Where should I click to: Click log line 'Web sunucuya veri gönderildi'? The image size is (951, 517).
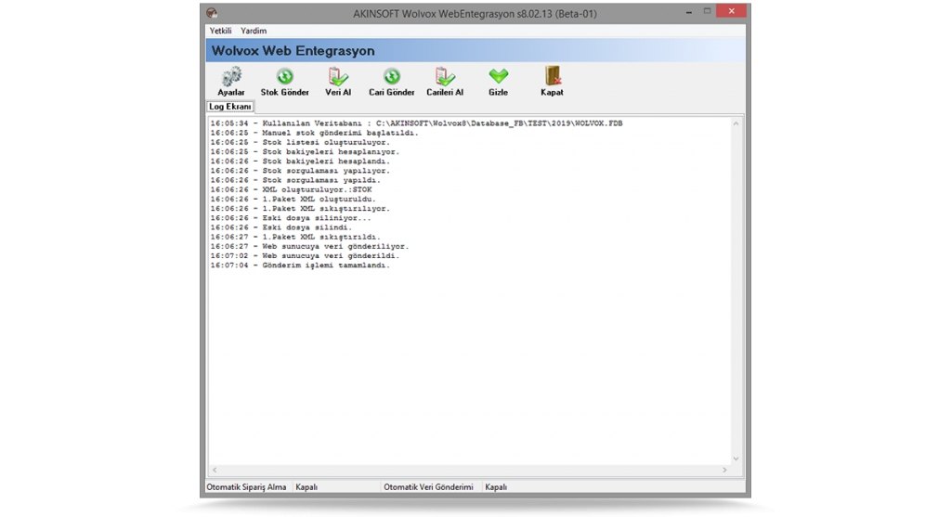tap(305, 256)
